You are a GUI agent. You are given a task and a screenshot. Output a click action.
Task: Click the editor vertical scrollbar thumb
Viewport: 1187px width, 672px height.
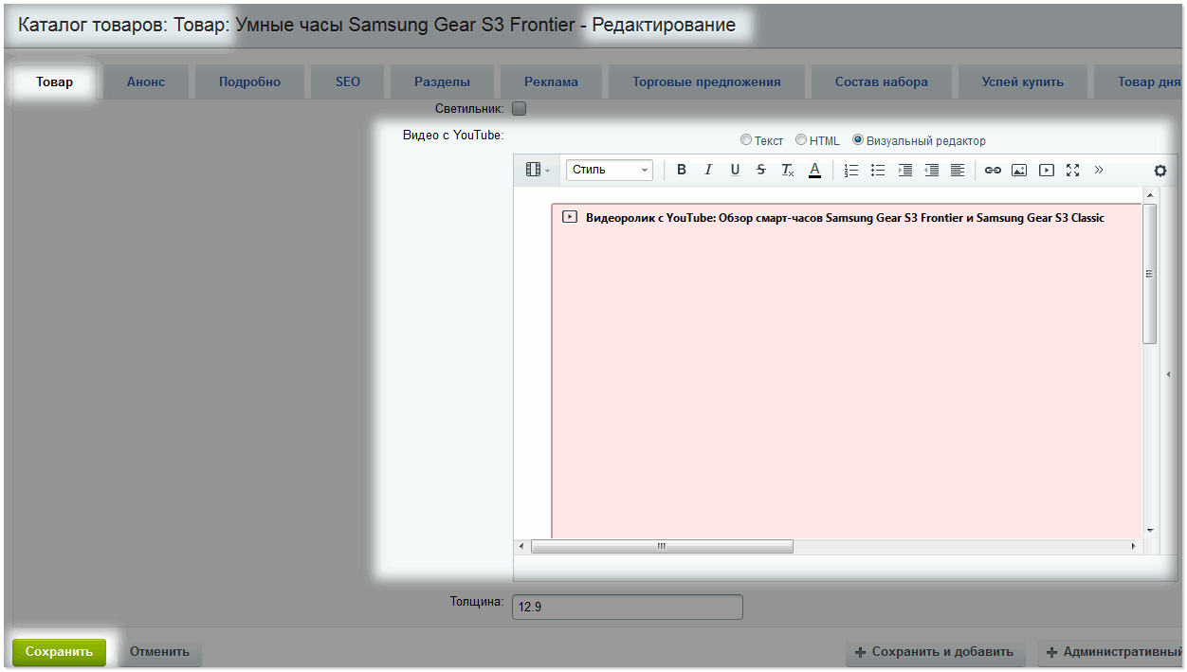[x=1150, y=273]
